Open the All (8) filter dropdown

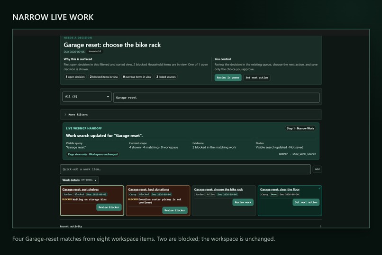pyautogui.click(x=87, y=96)
